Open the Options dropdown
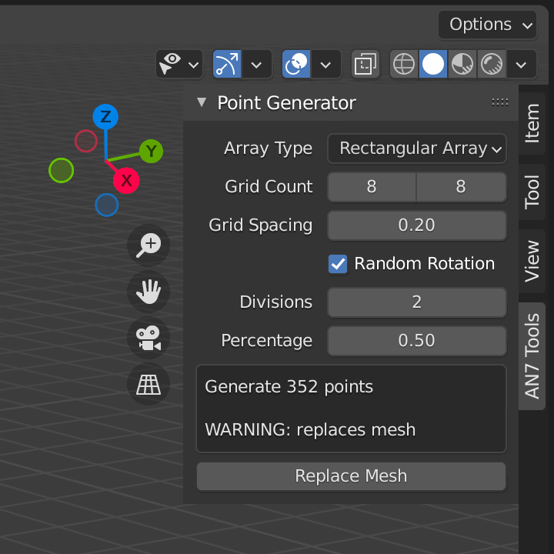The width and height of the screenshot is (554, 554). (487, 25)
